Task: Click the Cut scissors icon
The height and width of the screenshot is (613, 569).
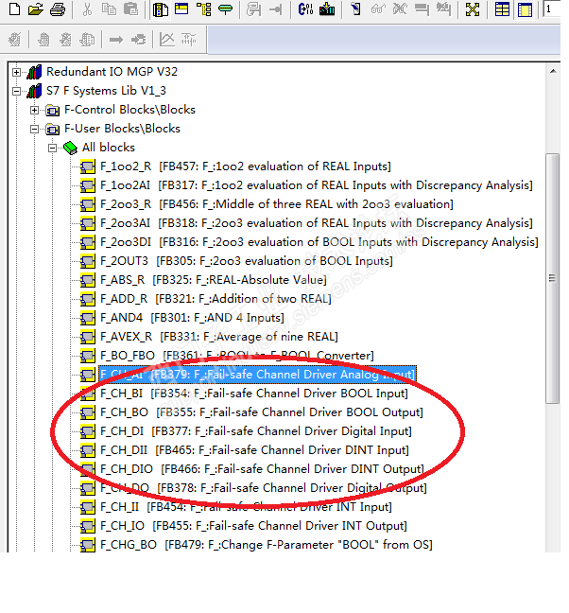Action: pos(87,9)
